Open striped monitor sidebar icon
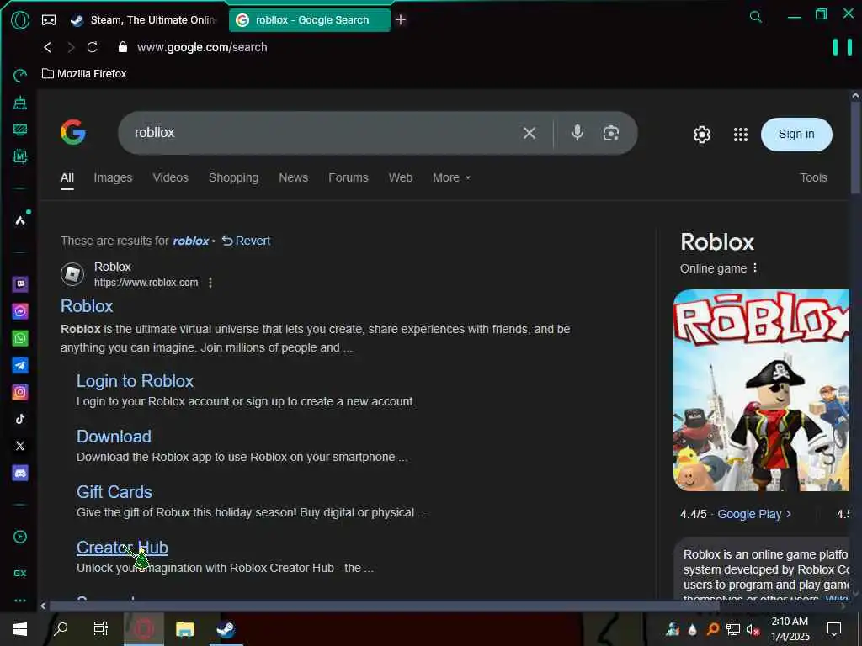The image size is (862, 646). 20,130
